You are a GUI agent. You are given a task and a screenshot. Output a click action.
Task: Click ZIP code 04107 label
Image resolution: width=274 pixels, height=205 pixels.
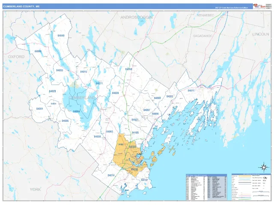(144, 180)
